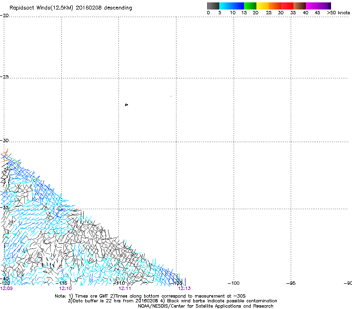Click the green 15-20 knots color band
Viewport: 352px width, 309px height.
tap(250, 6)
